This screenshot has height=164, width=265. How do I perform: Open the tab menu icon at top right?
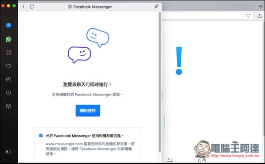point(261,7)
